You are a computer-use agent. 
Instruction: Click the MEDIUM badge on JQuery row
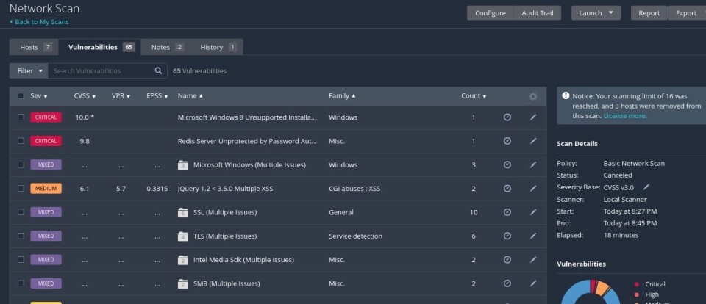tap(46, 189)
